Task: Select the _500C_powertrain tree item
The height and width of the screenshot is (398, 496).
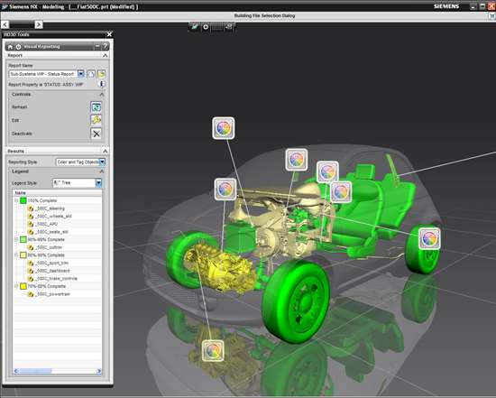Action: 53,294
